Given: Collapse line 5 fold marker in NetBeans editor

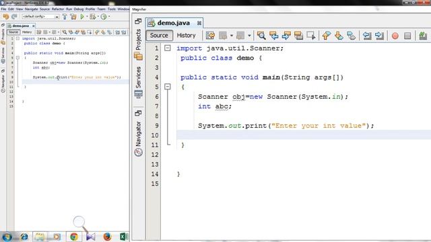Looking at the screenshot, I should coord(18,58).
